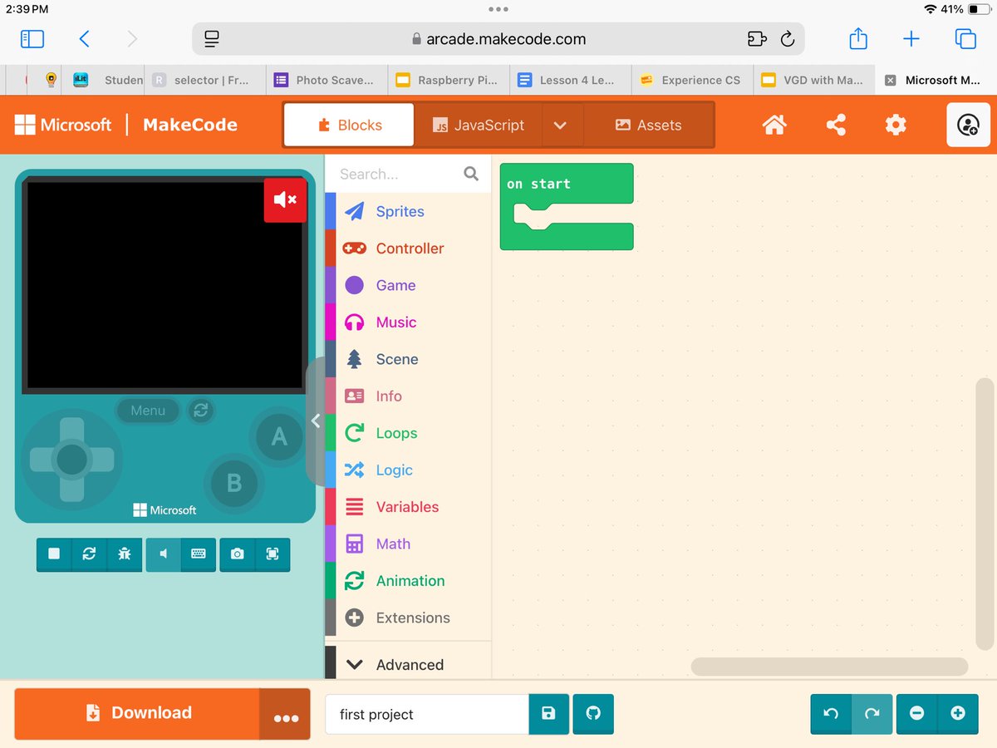Screen dimensions: 997x748
Task: Click the workspace vertical scrollbar
Action: click(985, 514)
